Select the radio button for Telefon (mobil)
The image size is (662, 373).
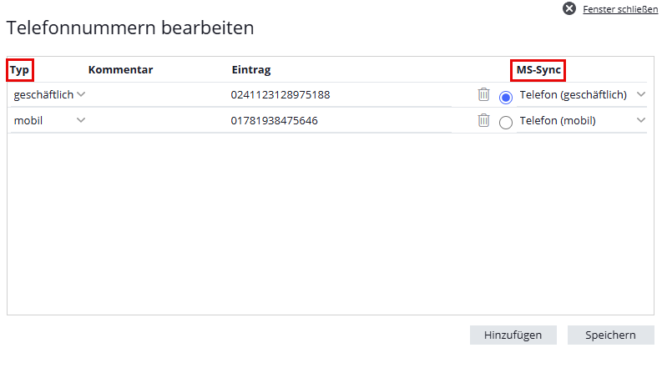pos(505,123)
